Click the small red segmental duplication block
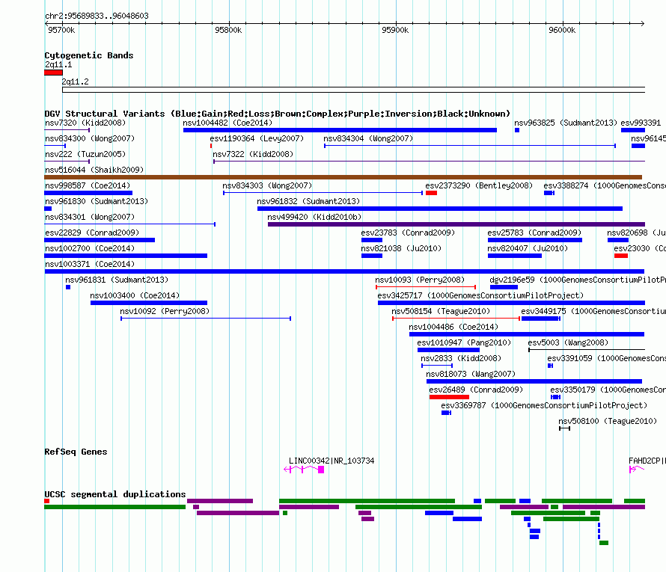This screenshot has height=572, width=666. [46, 501]
